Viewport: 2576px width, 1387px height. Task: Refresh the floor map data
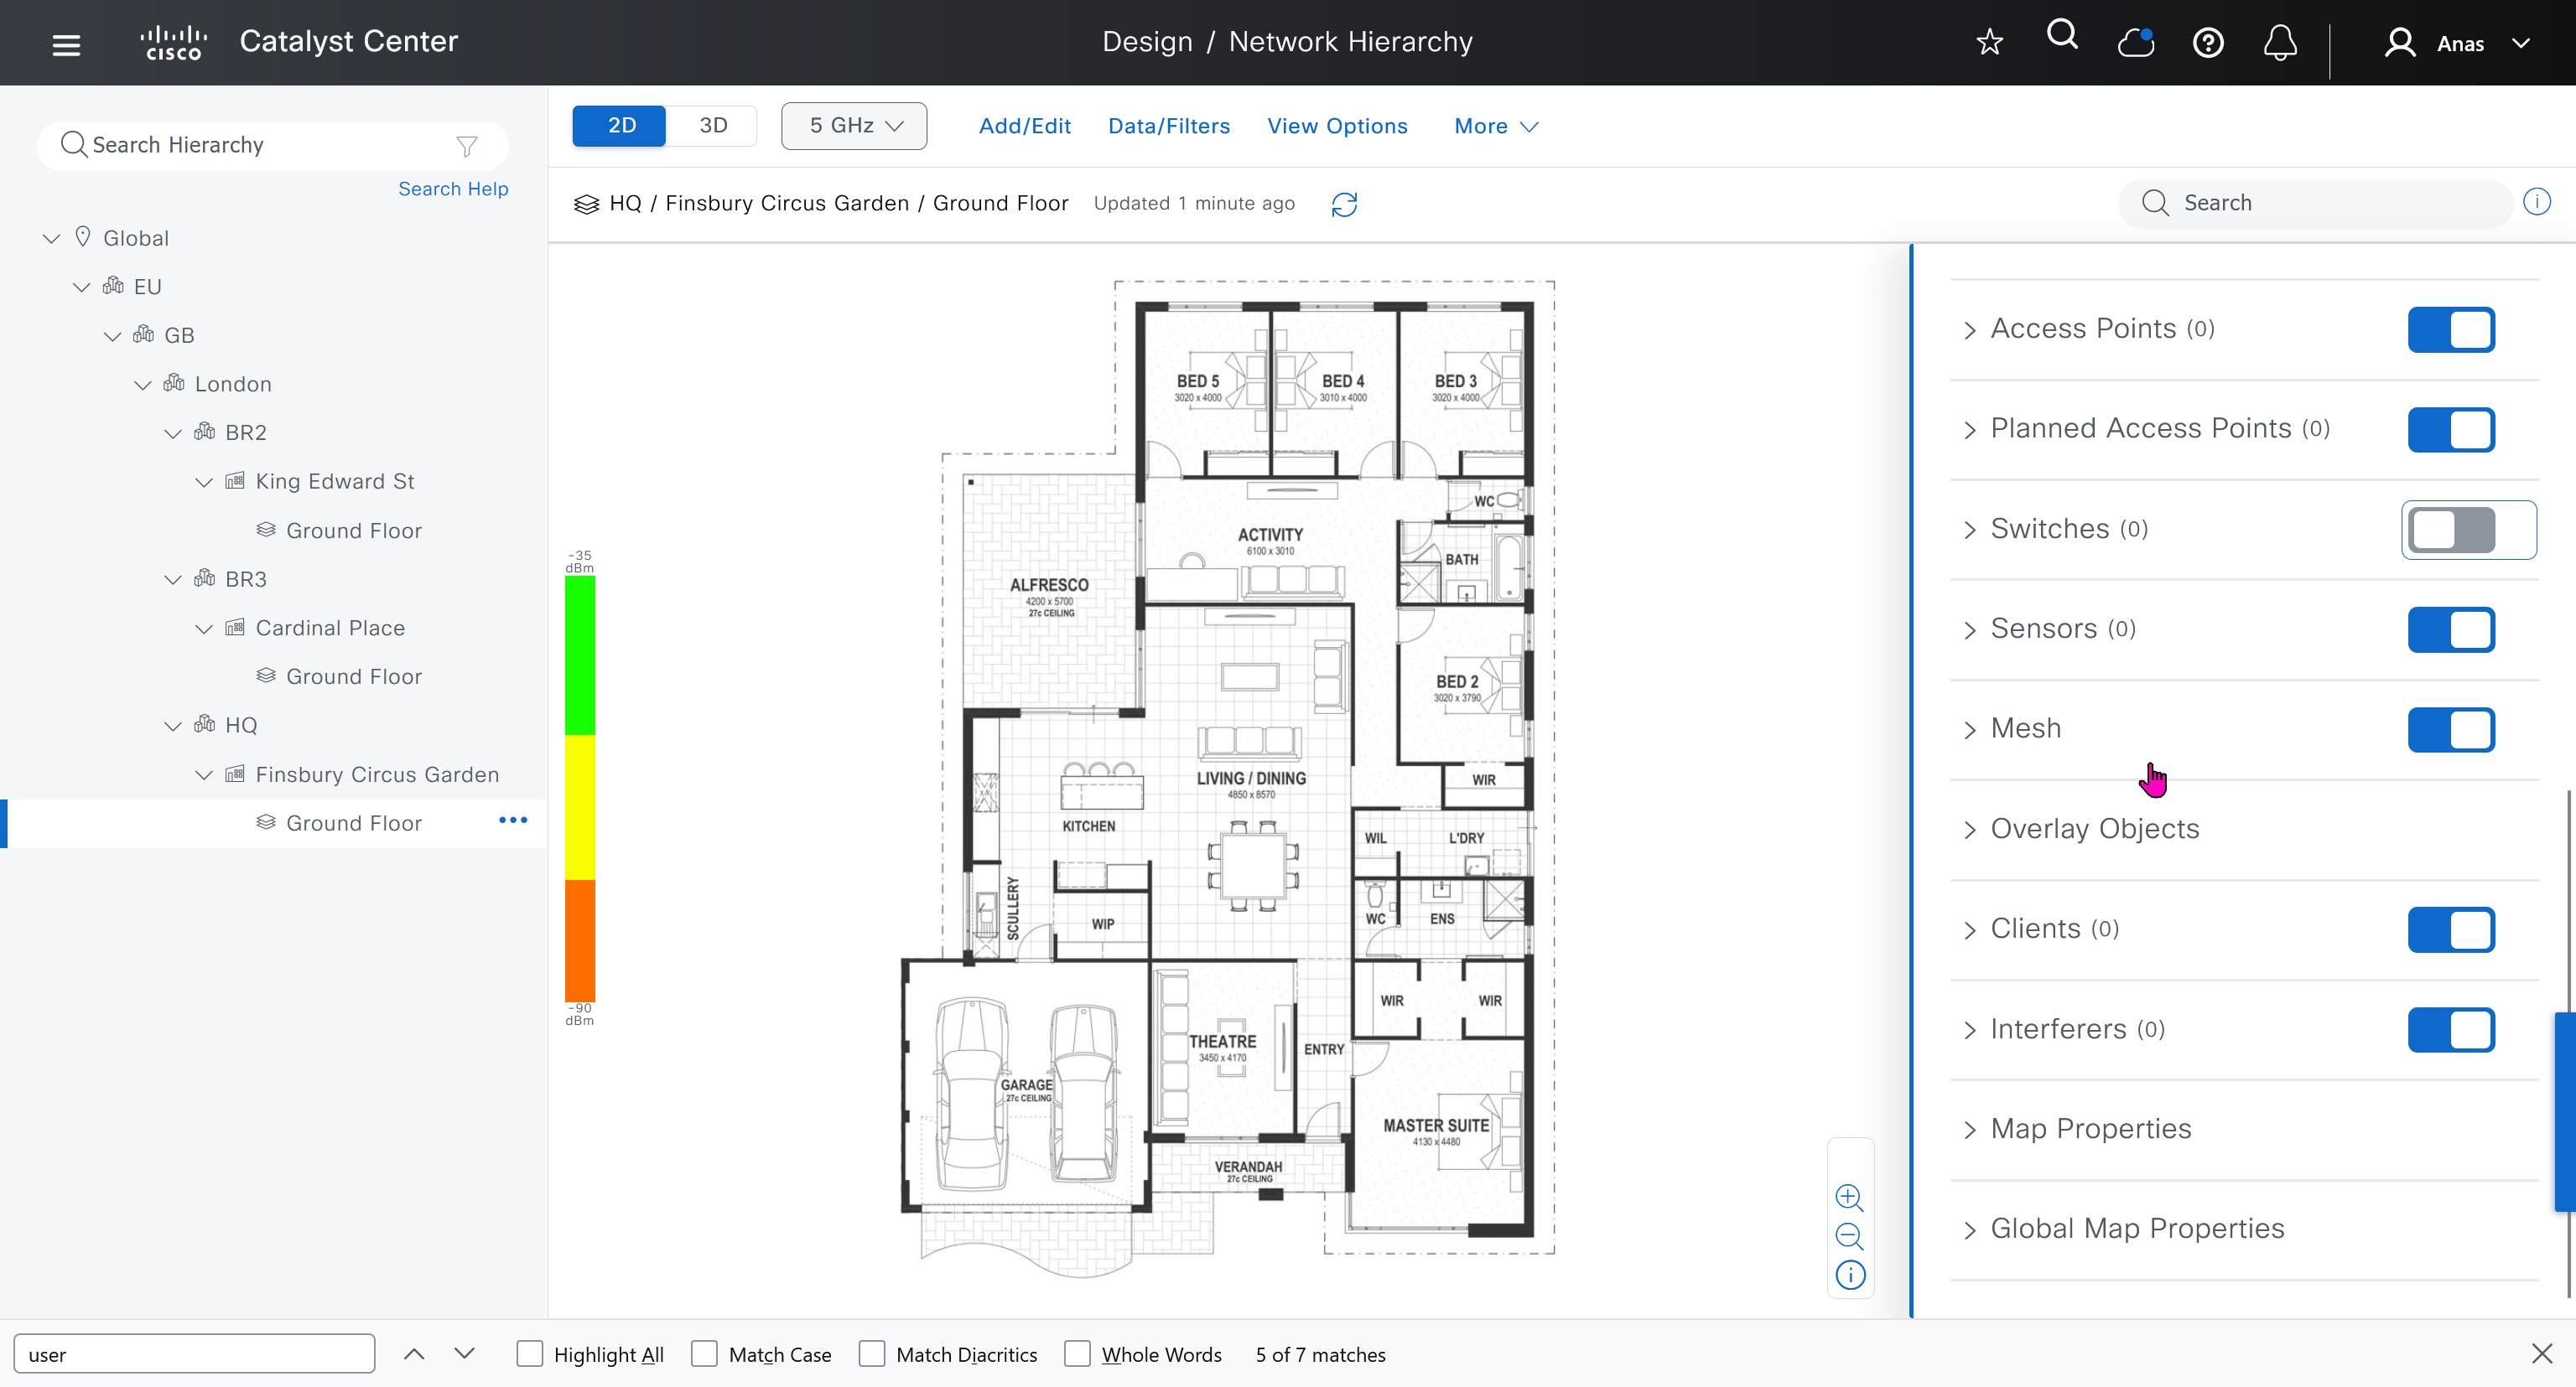pos(1344,204)
